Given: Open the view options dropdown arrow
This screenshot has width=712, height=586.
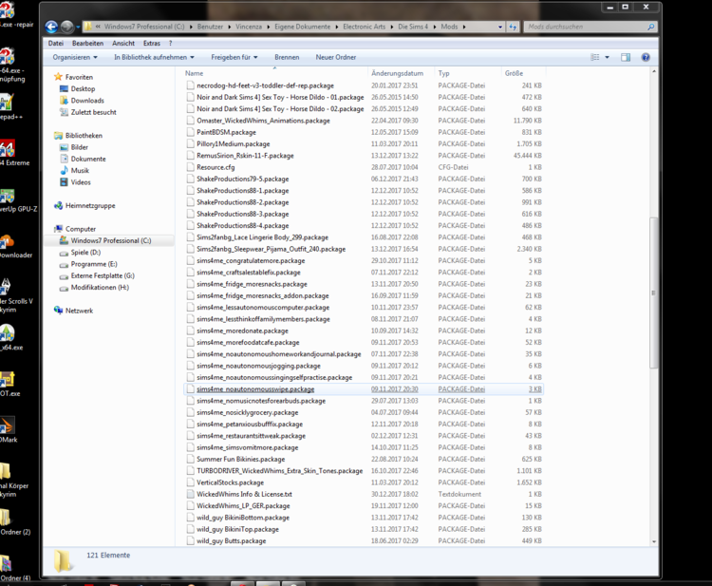Looking at the screenshot, I should click(608, 57).
